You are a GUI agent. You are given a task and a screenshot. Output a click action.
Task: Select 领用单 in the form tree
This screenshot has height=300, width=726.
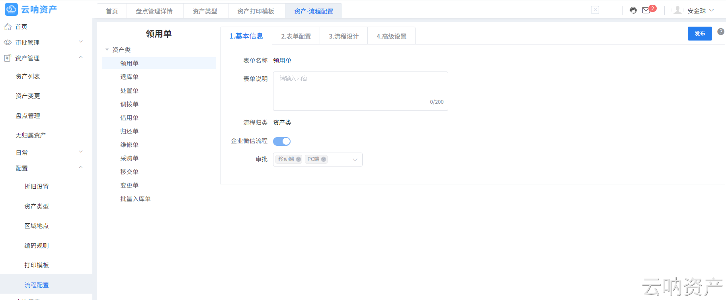159,63
